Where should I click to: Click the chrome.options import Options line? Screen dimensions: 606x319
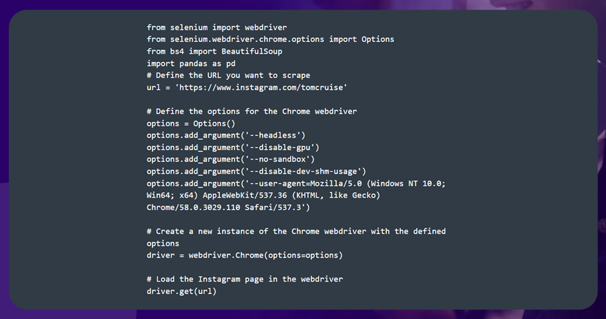[x=270, y=39]
